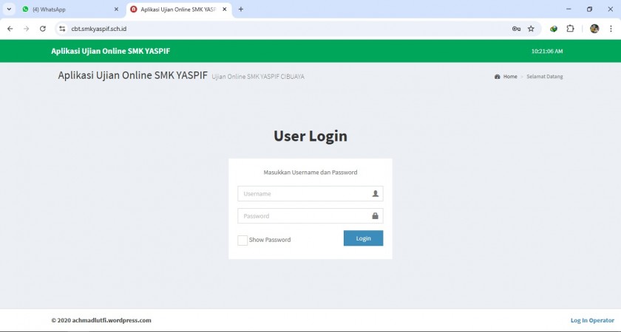This screenshot has width=621, height=332.
Task: Click the Masukkan Username dan Password text
Action: click(x=310, y=173)
